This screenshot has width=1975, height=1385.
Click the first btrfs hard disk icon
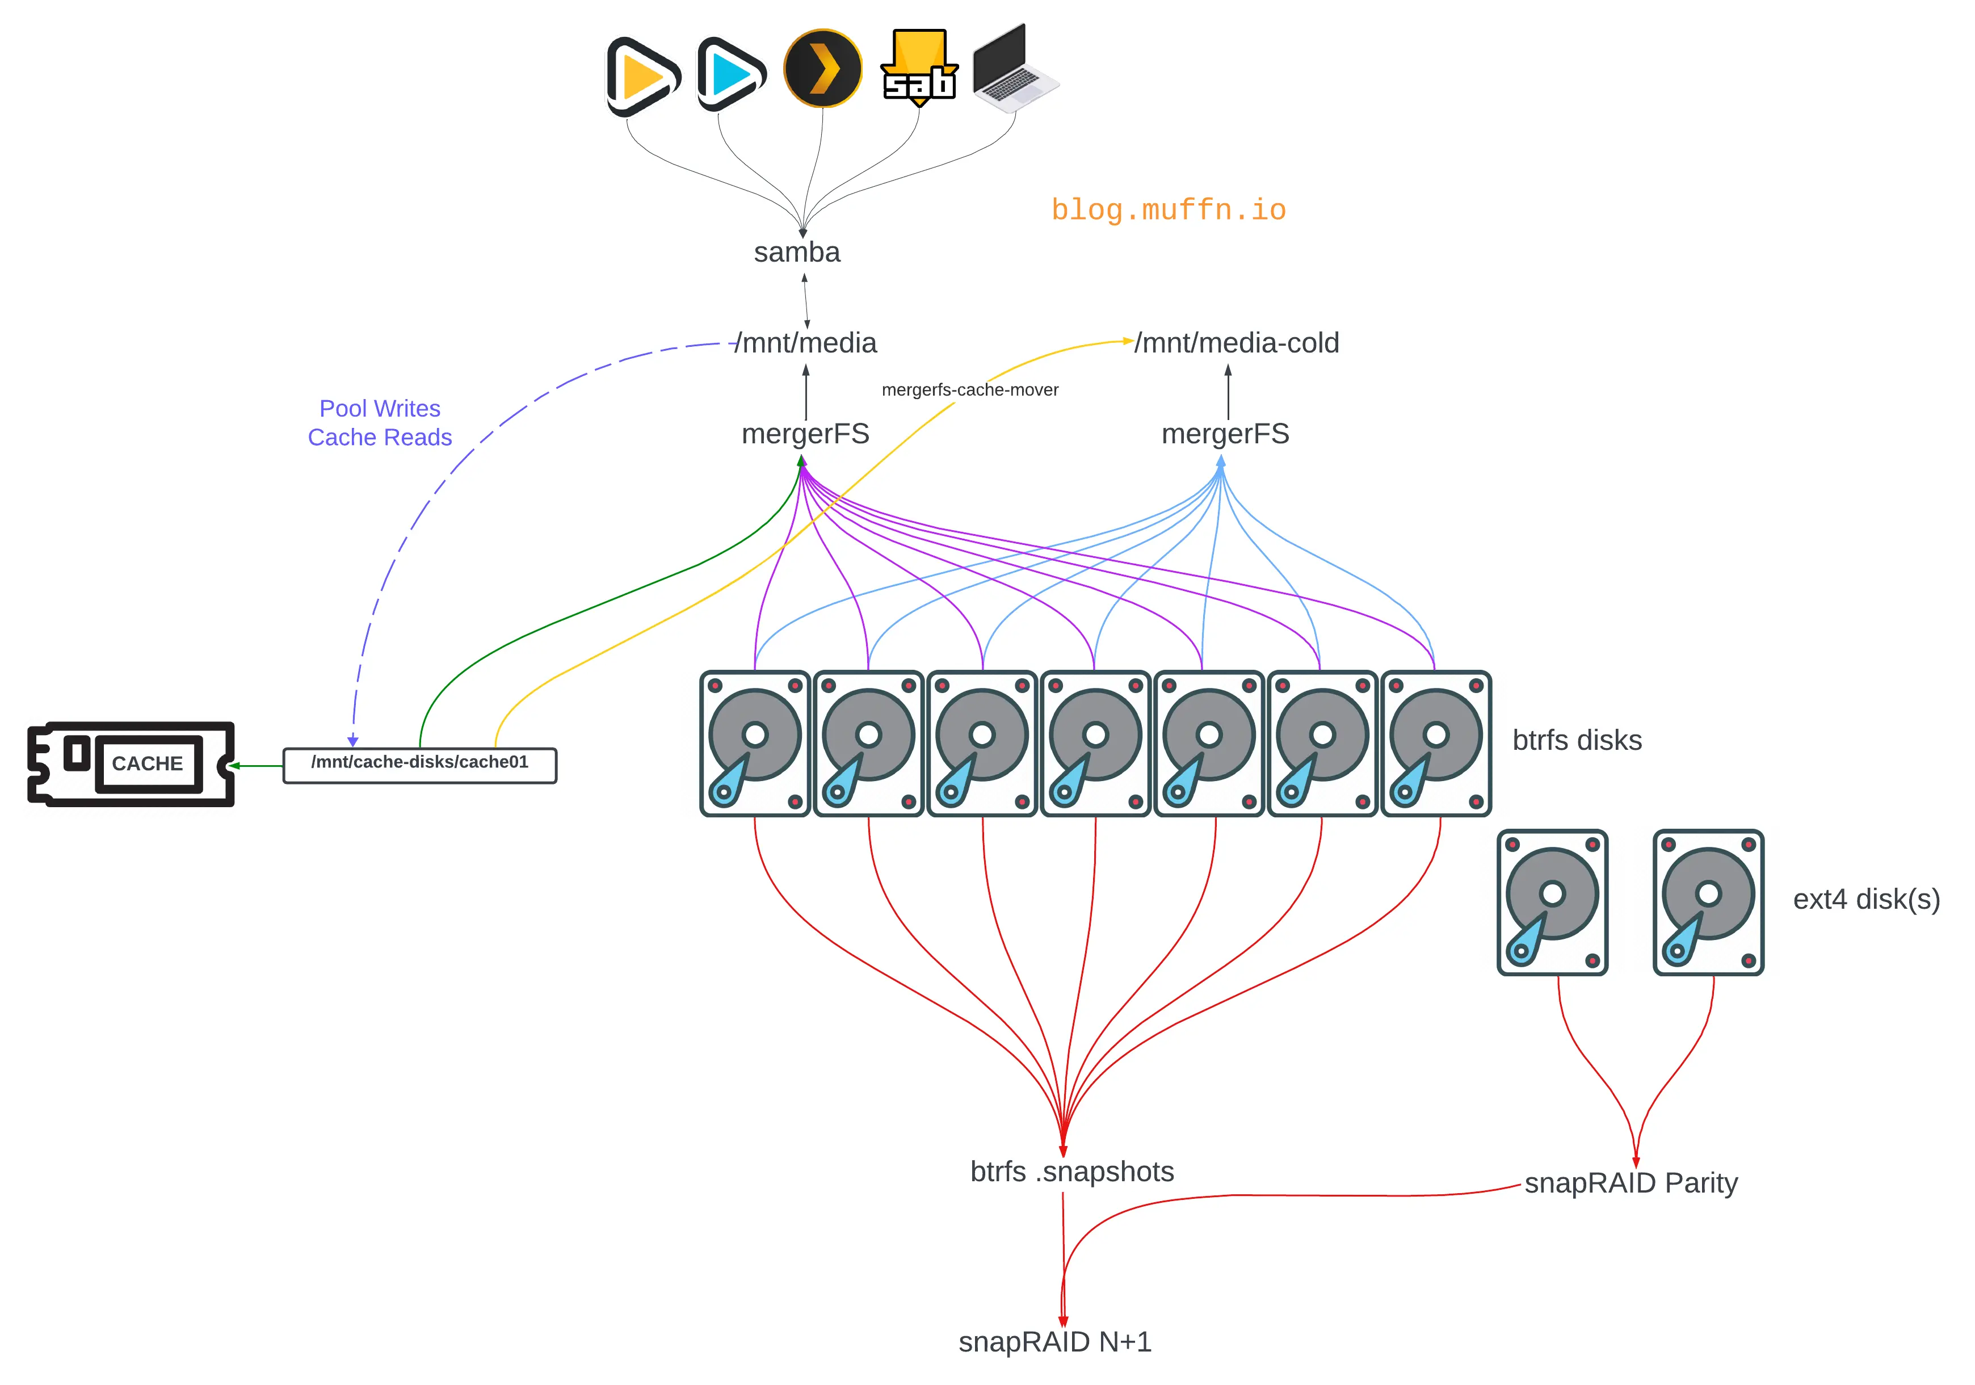point(755,744)
